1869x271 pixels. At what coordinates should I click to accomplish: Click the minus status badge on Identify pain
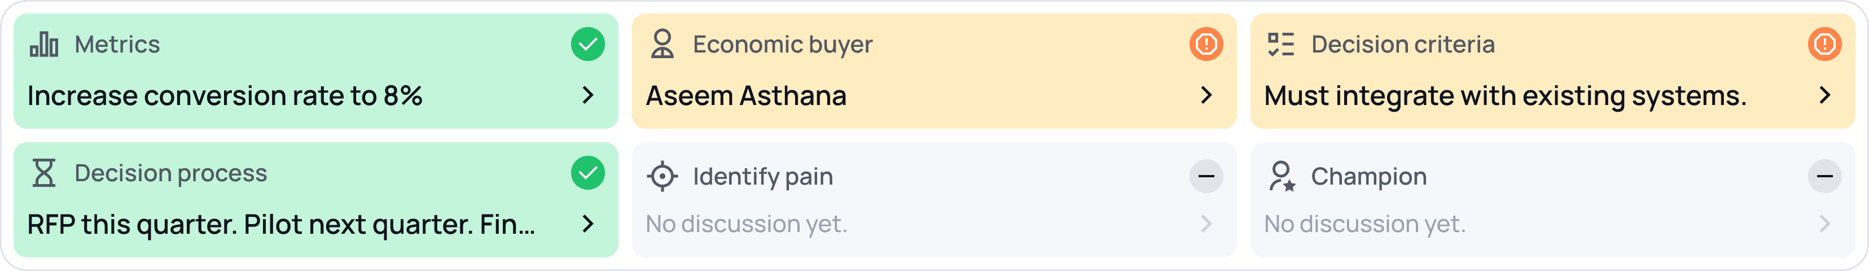click(1206, 177)
